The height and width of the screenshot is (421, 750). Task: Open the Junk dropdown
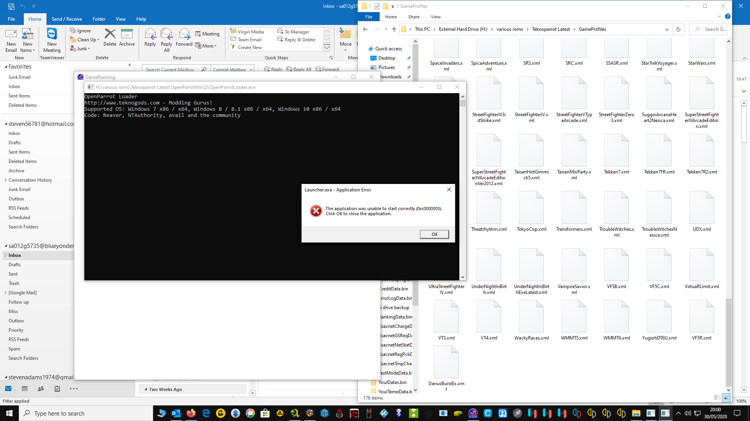80,49
